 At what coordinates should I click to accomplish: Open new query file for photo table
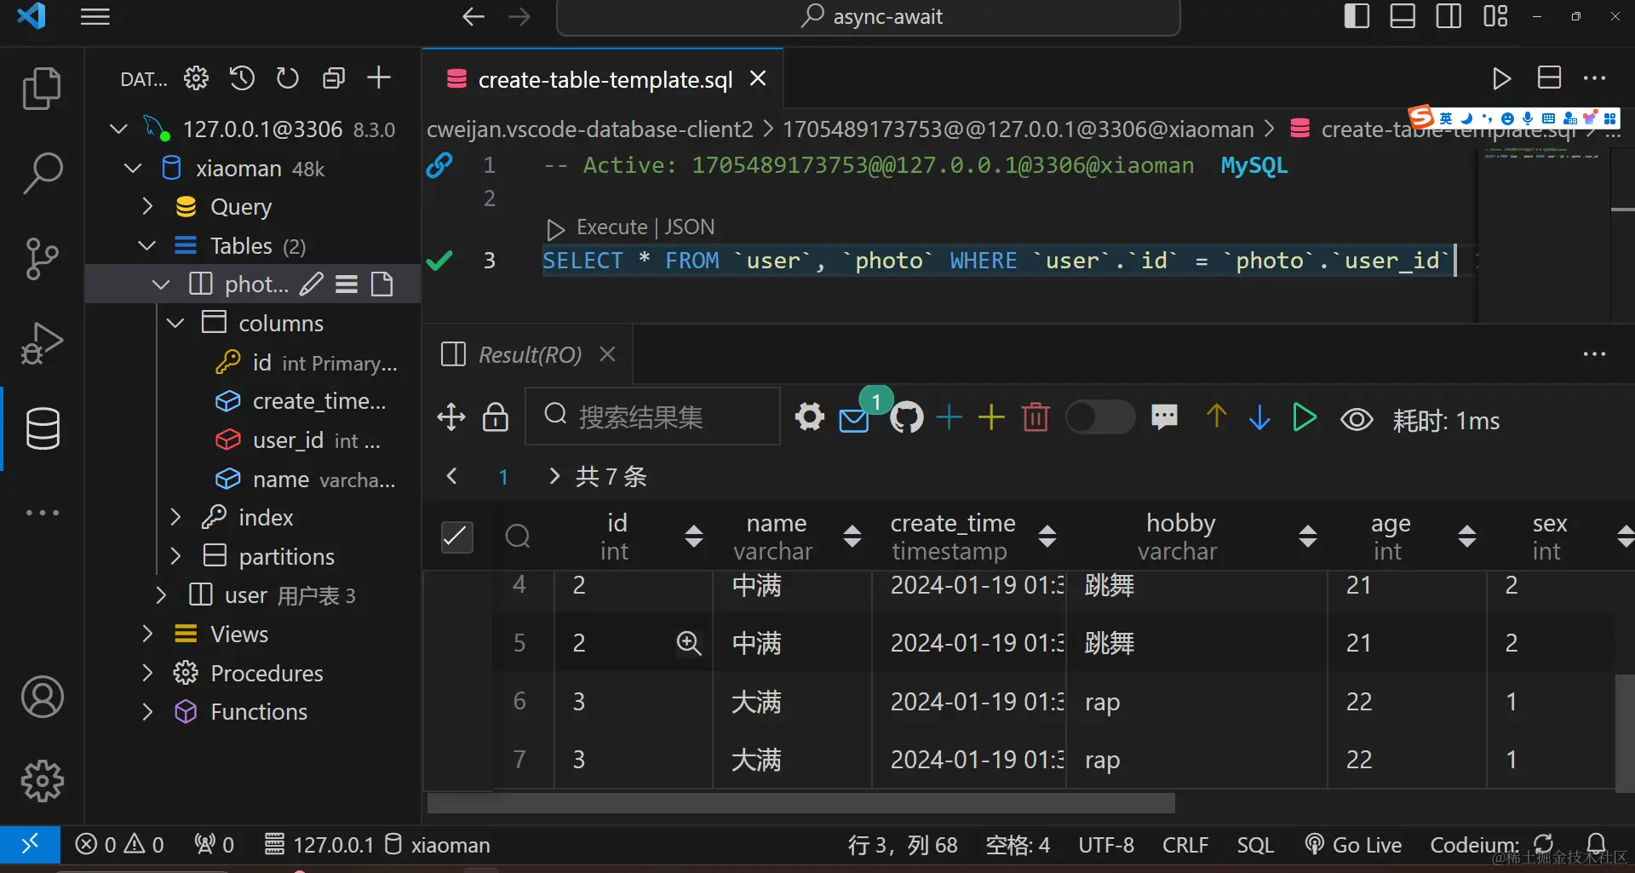click(x=382, y=284)
